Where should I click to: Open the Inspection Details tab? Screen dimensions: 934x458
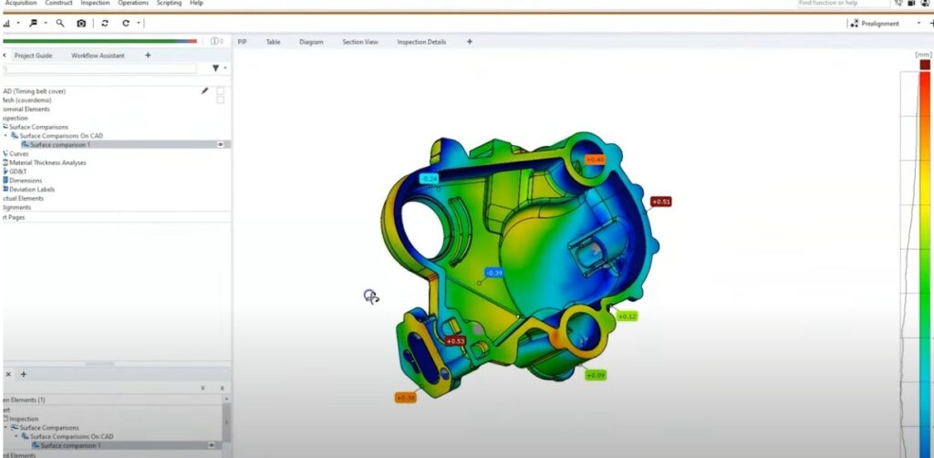421,42
